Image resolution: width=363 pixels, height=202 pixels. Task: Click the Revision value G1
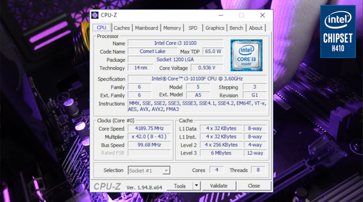click(x=255, y=95)
